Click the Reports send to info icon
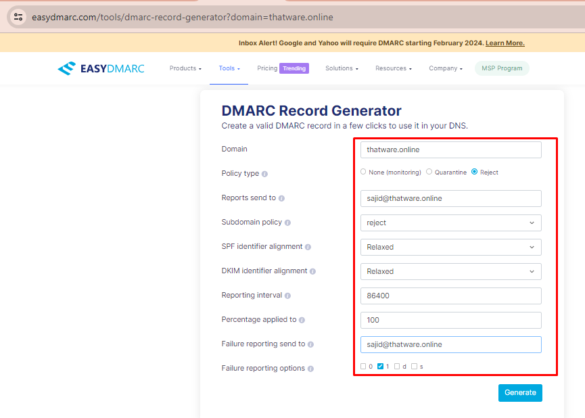 [282, 198]
